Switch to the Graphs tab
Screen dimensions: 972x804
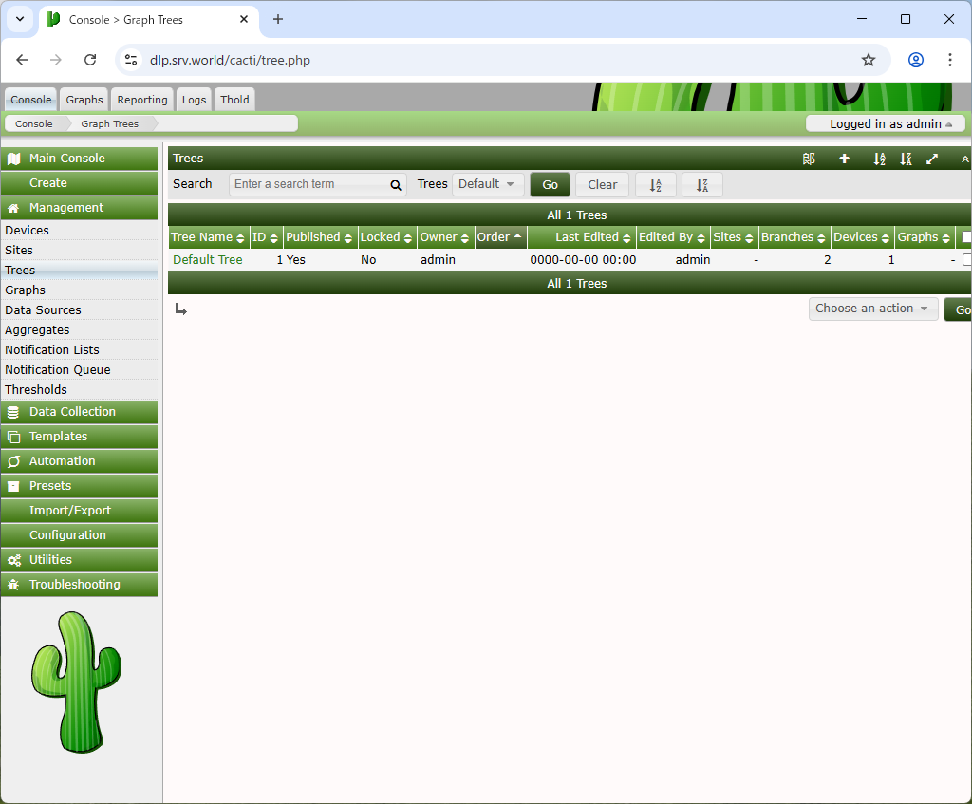(x=84, y=99)
